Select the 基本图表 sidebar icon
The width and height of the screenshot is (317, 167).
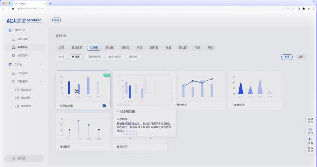click(13, 47)
